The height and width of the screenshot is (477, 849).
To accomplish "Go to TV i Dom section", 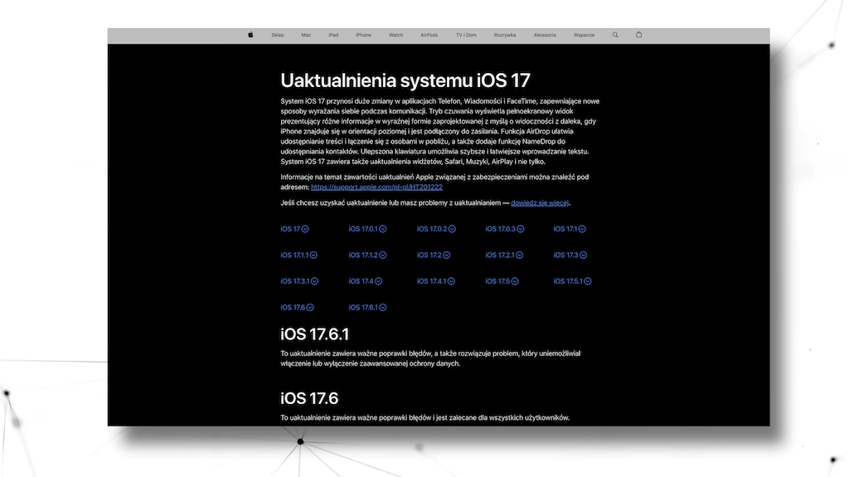I will pyautogui.click(x=466, y=35).
